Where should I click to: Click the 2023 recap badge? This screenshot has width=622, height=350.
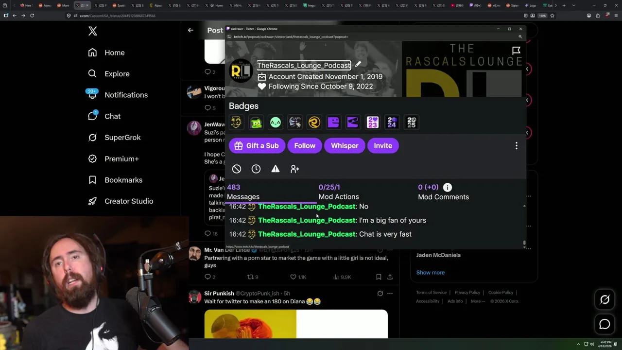tap(373, 122)
